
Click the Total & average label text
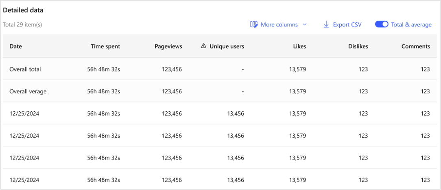coord(411,24)
